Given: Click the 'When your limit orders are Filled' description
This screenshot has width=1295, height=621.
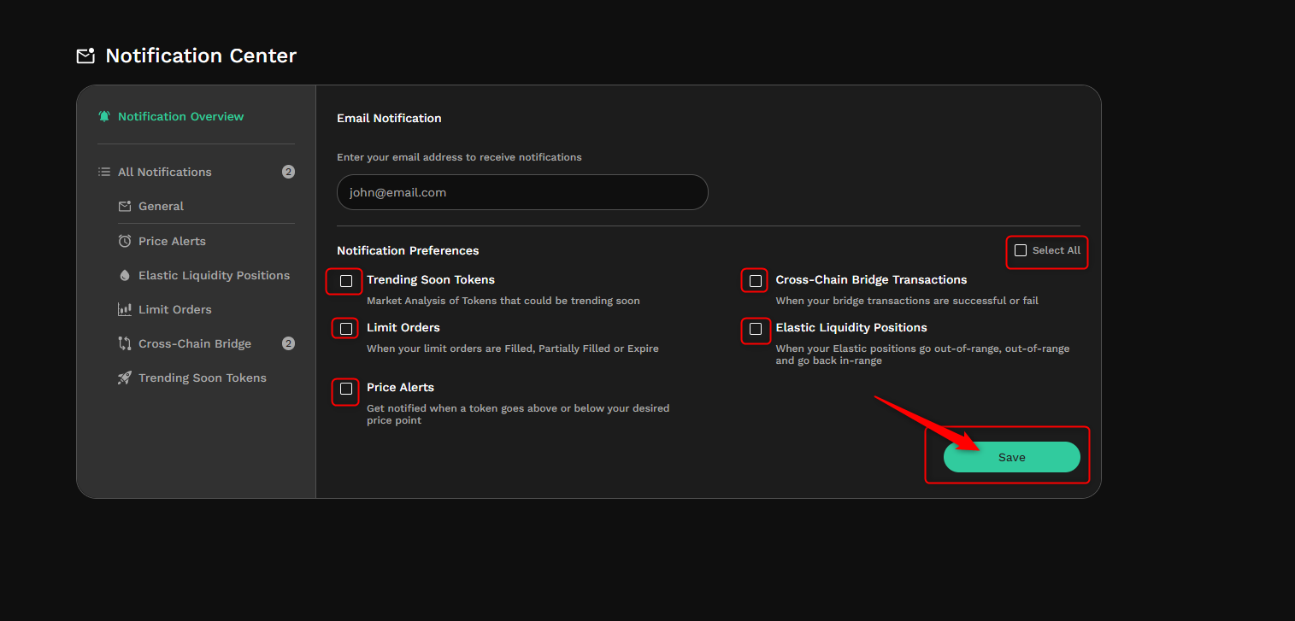Looking at the screenshot, I should pyautogui.click(x=513, y=349).
